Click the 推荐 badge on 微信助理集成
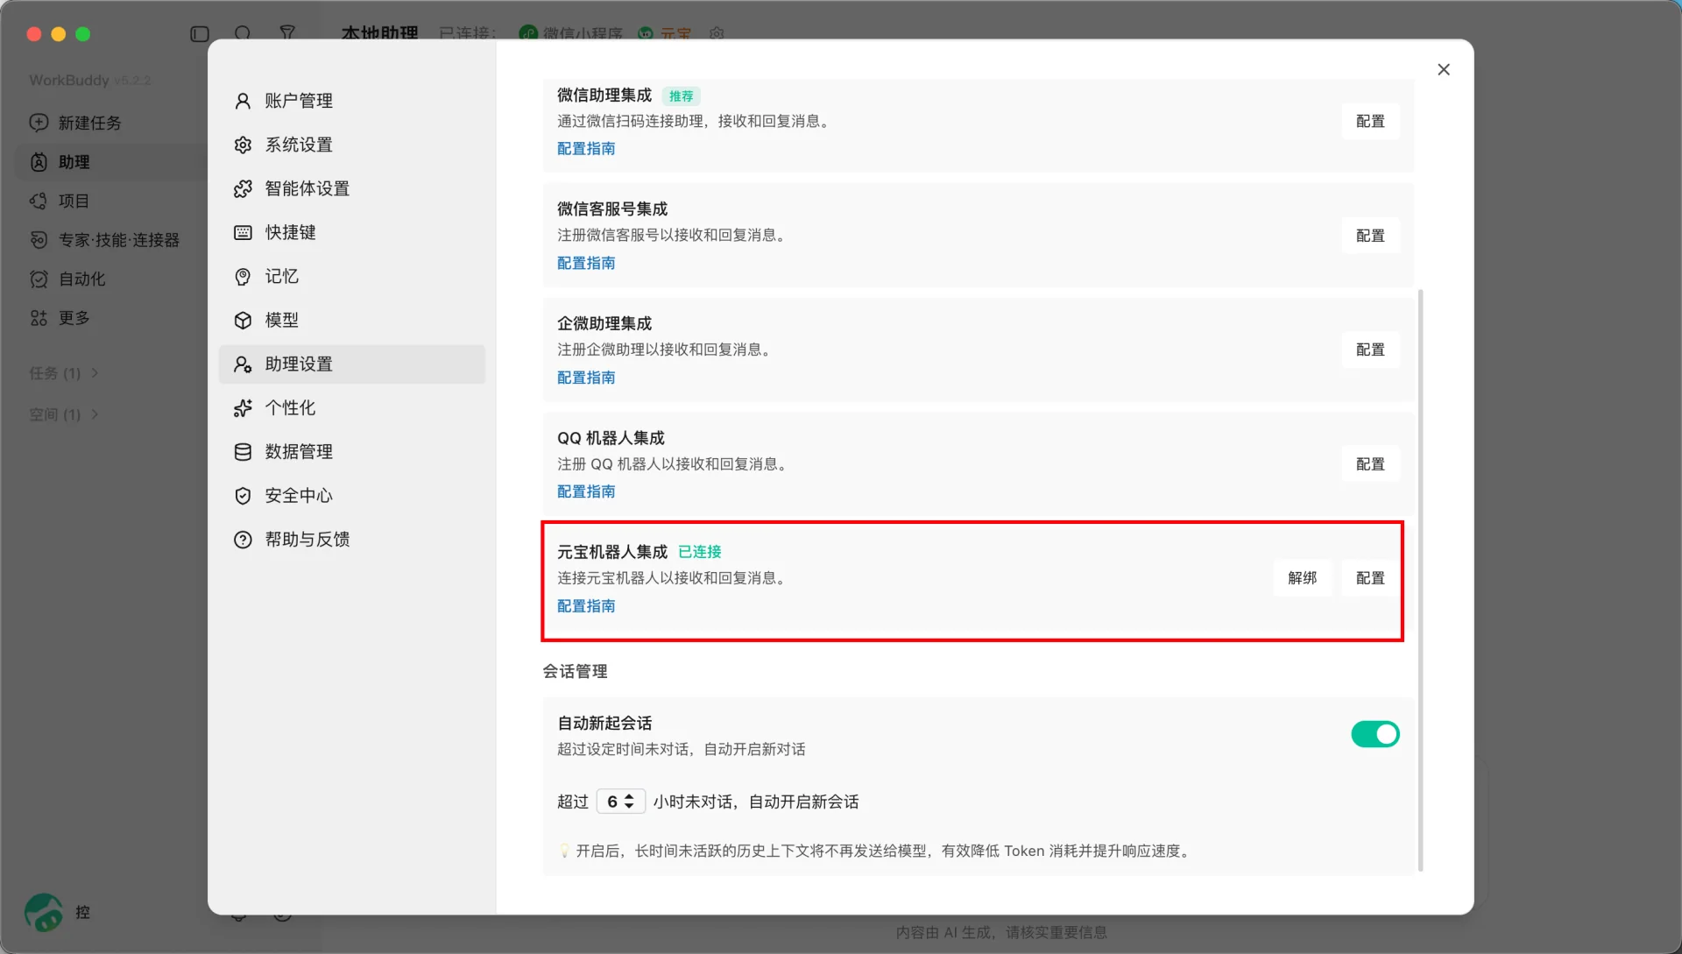The image size is (1682, 954). point(681,95)
